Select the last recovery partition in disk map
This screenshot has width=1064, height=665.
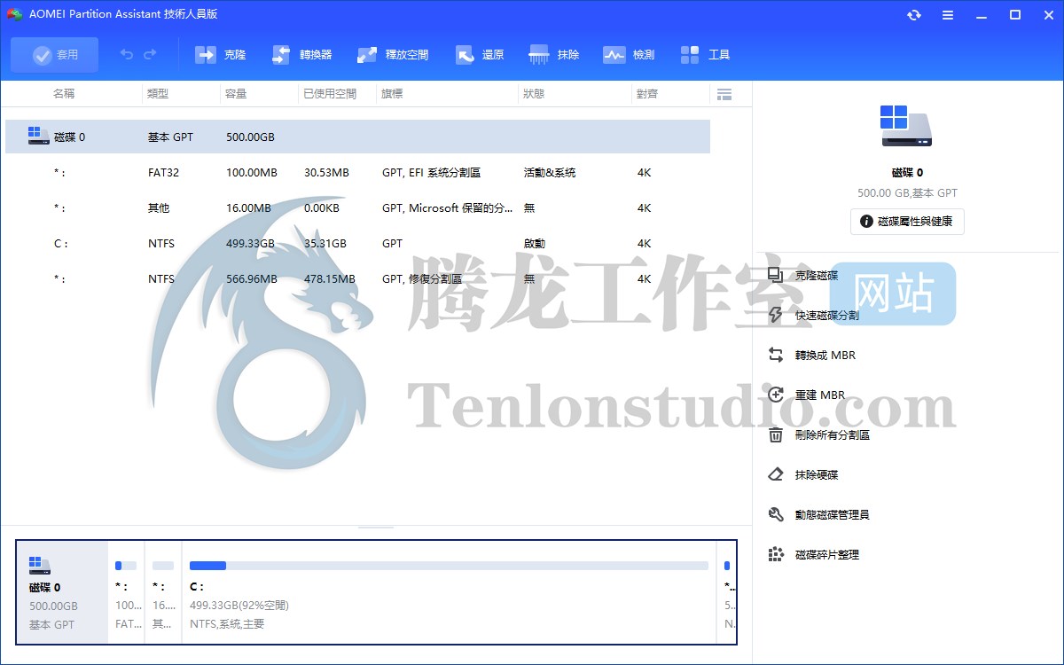(726, 591)
